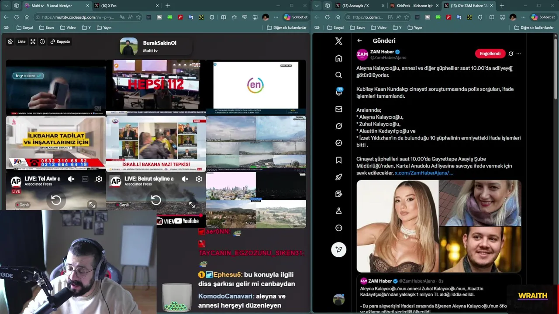Compose new post with feather button
The height and width of the screenshot is (314, 559).
coord(338,249)
